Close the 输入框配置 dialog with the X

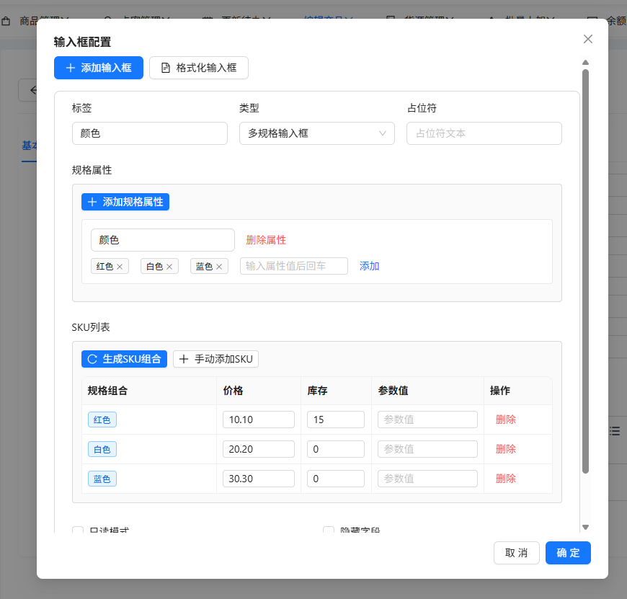(x=588, y=39)
